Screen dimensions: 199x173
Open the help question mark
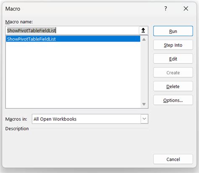[166, 9]
